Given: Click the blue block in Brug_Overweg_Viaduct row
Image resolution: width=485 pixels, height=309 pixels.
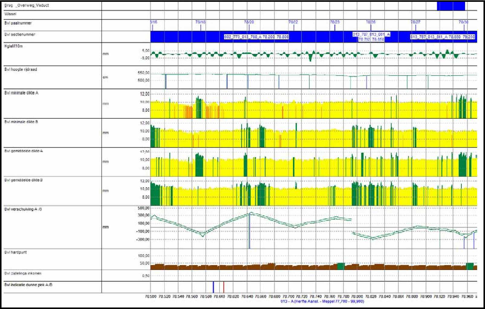Looking at the screenshot, I should [x=451, y=6].
